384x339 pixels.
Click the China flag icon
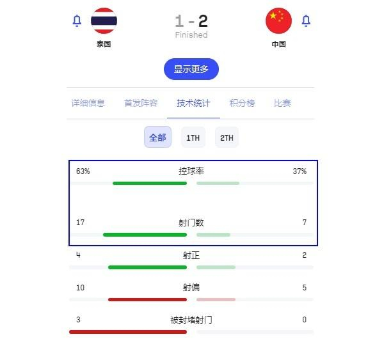tap(278, 21)
